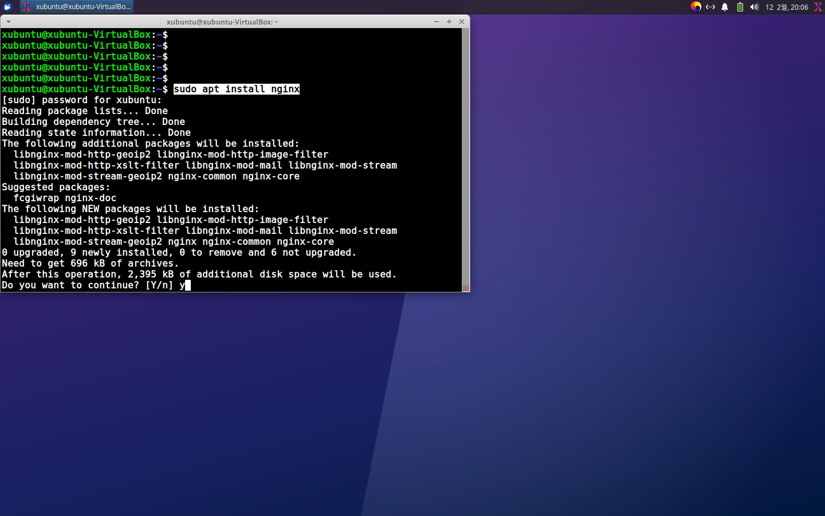825x516 pixels.
Task: Click 'Reading state information... Done' line
Action: 96,132
